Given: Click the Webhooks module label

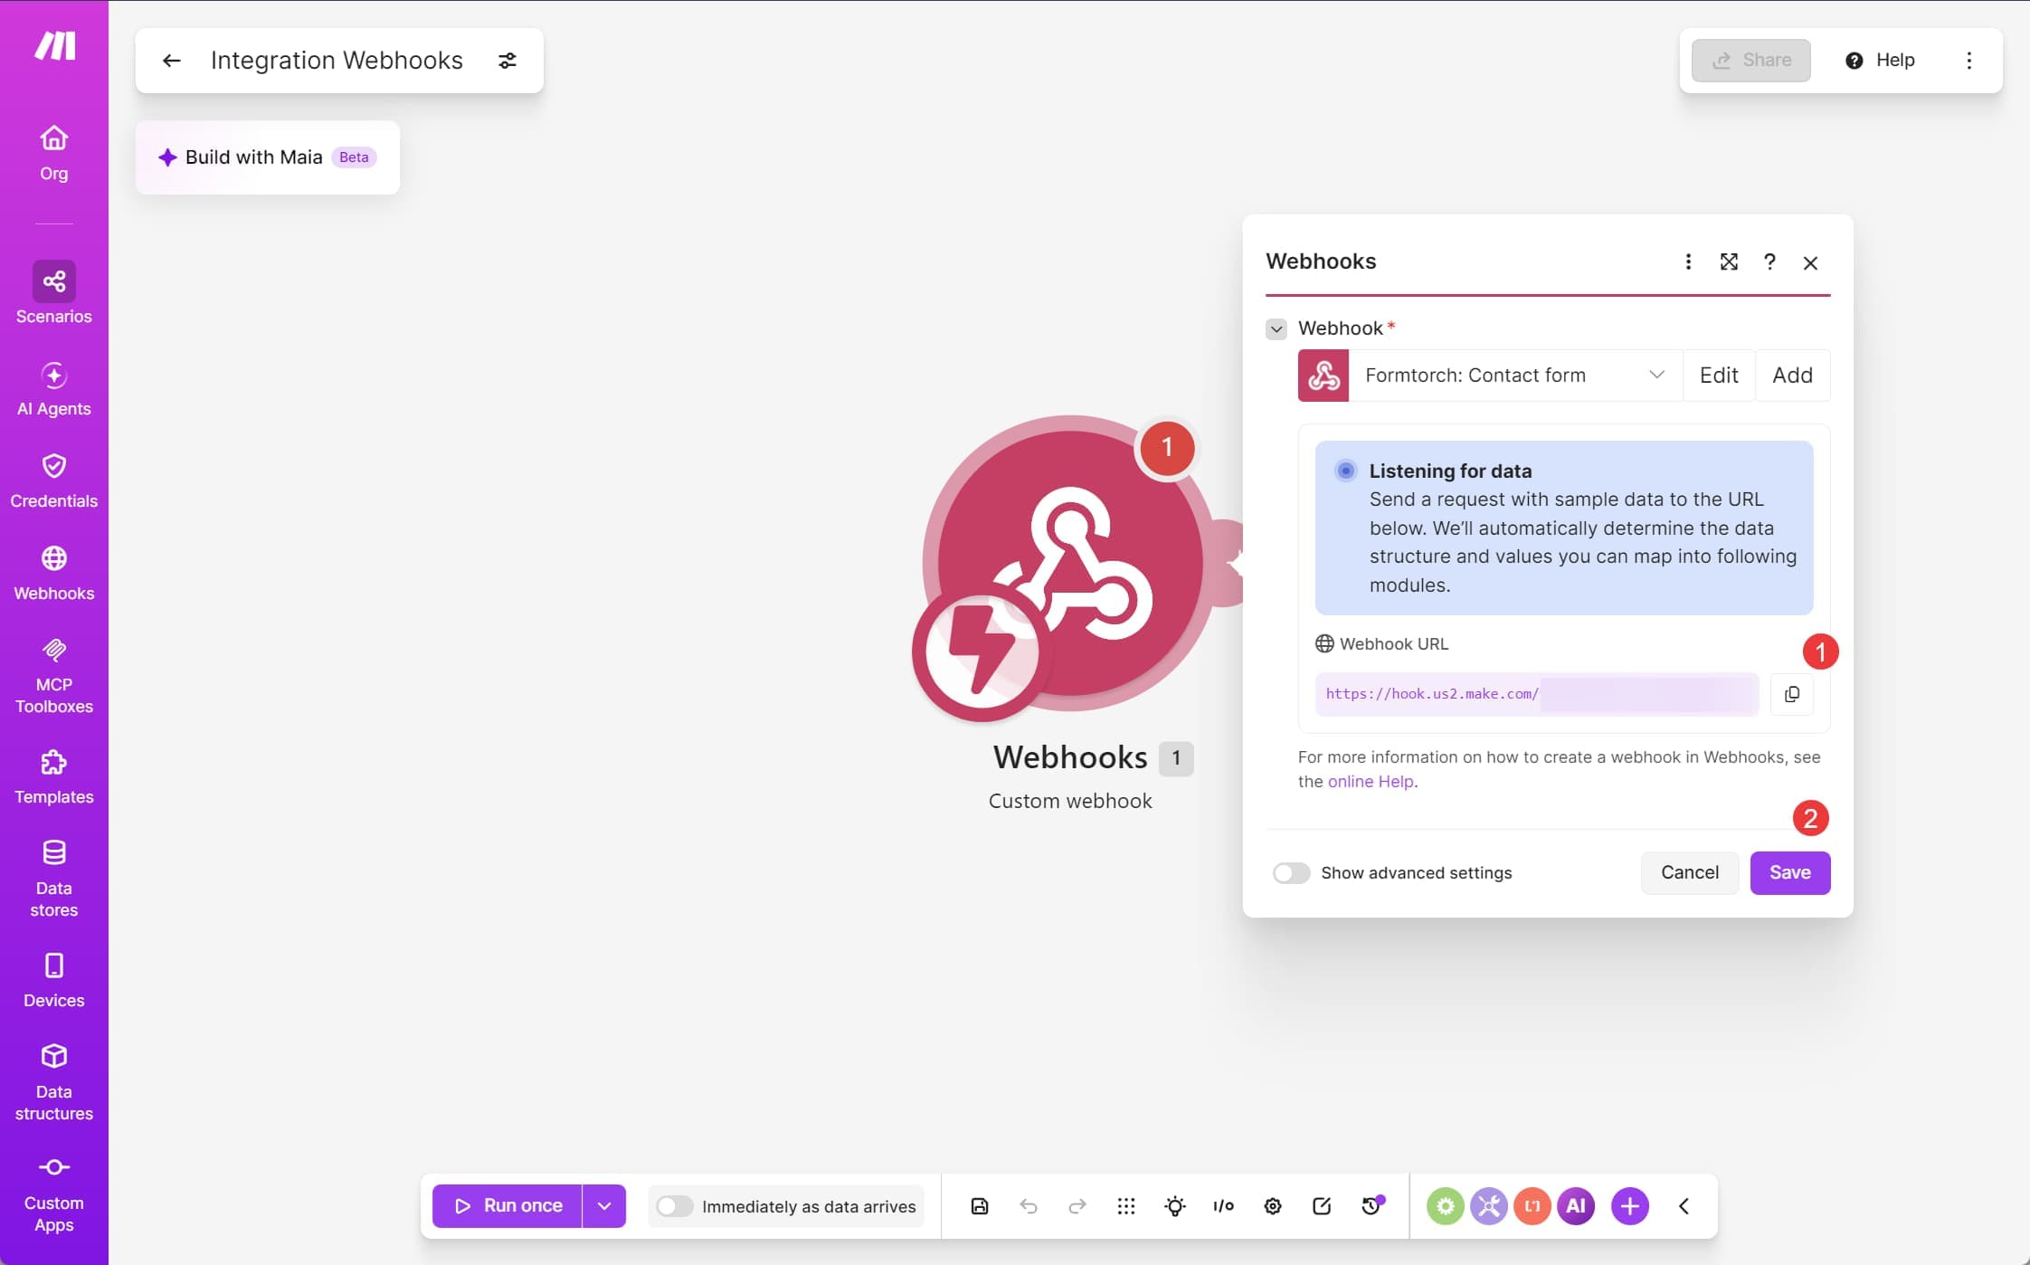Looking at the screenshot, I should [x=1070, y=757].
